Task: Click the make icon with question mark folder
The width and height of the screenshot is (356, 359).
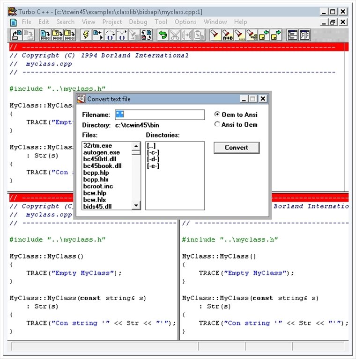Action: [57, 35]
